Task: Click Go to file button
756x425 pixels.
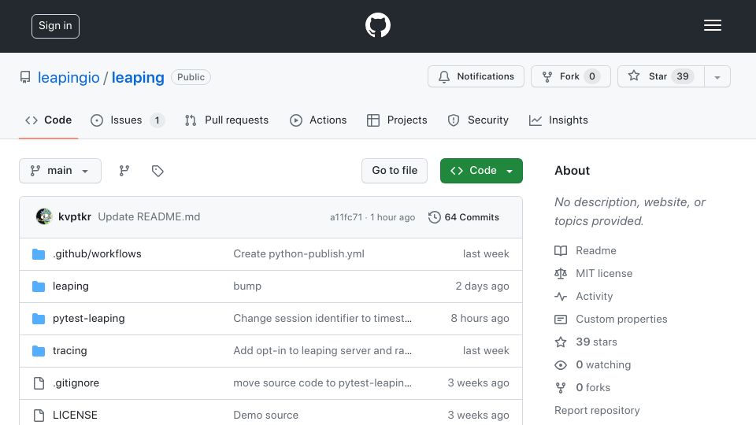Action: point(395,171)
